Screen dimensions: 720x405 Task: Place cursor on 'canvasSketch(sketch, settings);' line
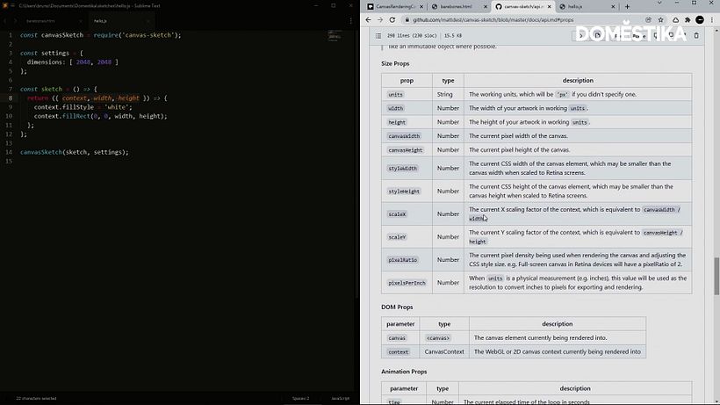click(75, 153)
